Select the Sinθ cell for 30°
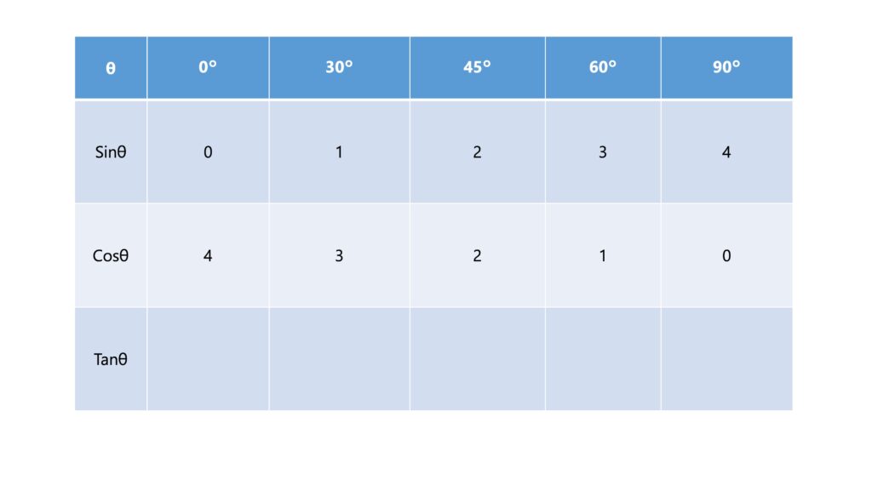 339,152
